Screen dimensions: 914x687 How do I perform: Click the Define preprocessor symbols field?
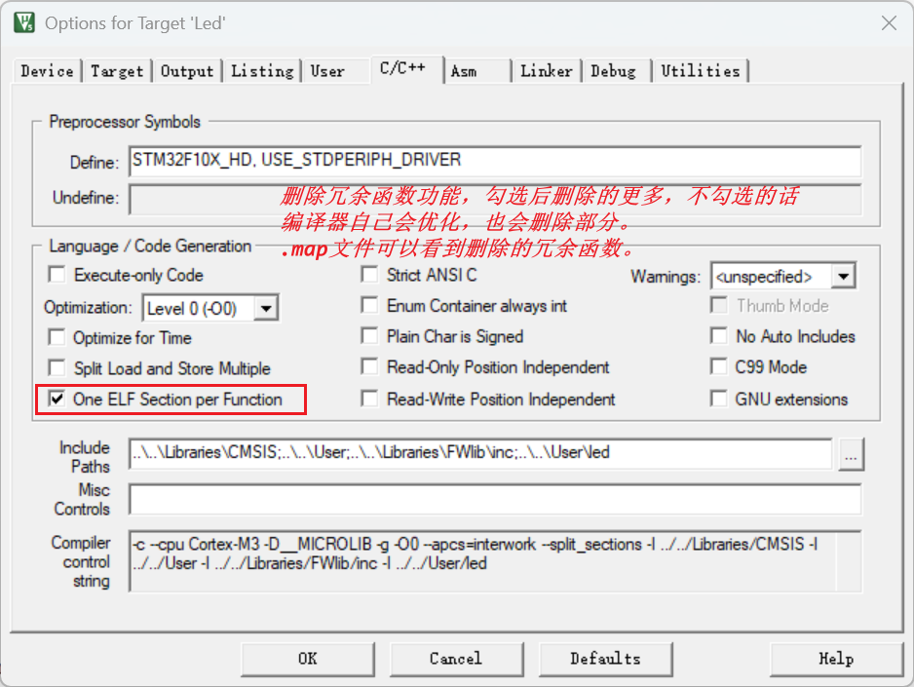(494, 161)
